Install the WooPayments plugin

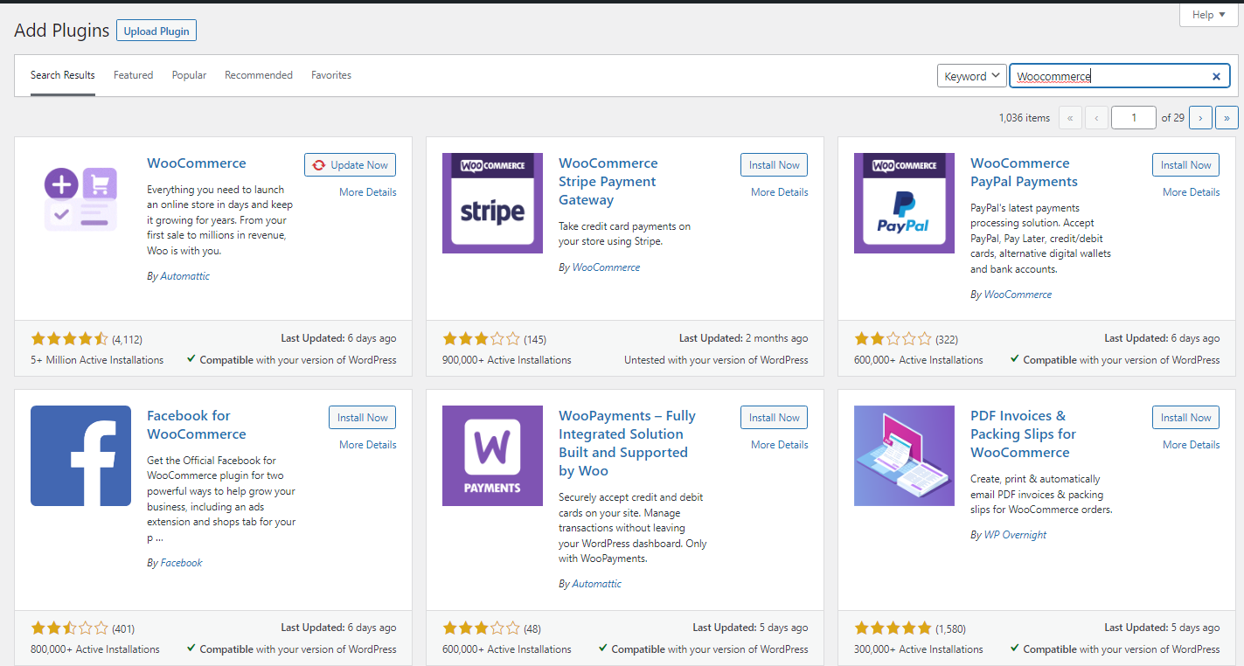point(774,418)
